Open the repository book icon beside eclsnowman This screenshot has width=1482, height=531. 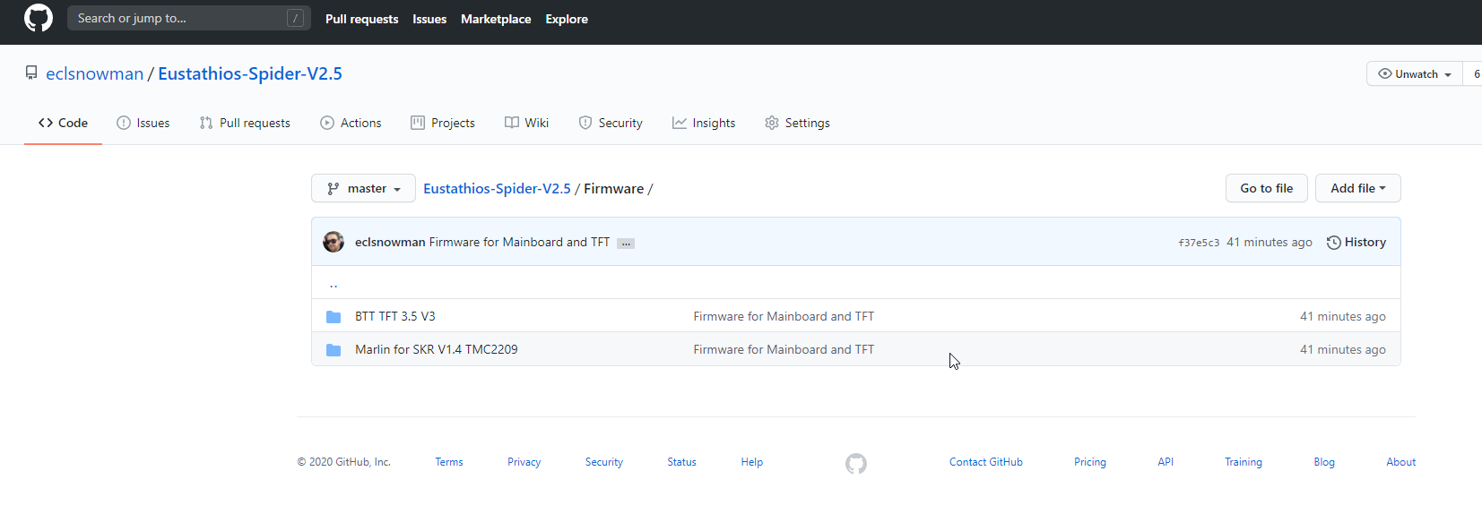(31, 73)
